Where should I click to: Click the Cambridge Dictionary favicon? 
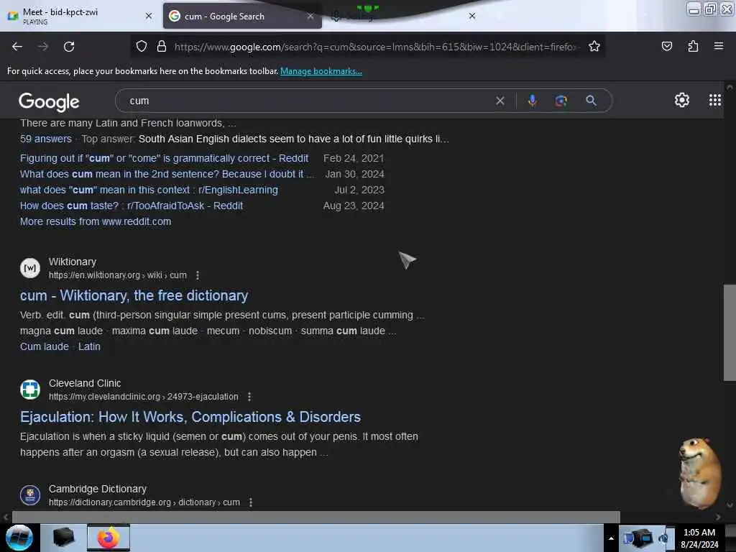30,495
